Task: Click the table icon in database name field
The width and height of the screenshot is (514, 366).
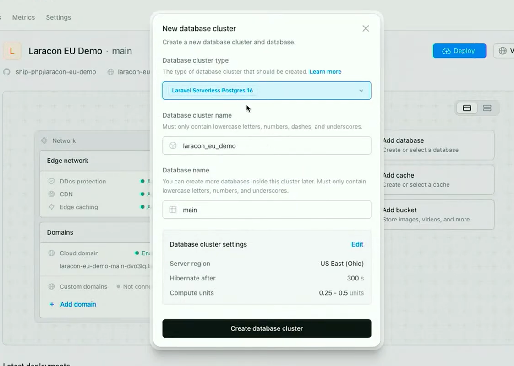Action: [x=173, y=210]
